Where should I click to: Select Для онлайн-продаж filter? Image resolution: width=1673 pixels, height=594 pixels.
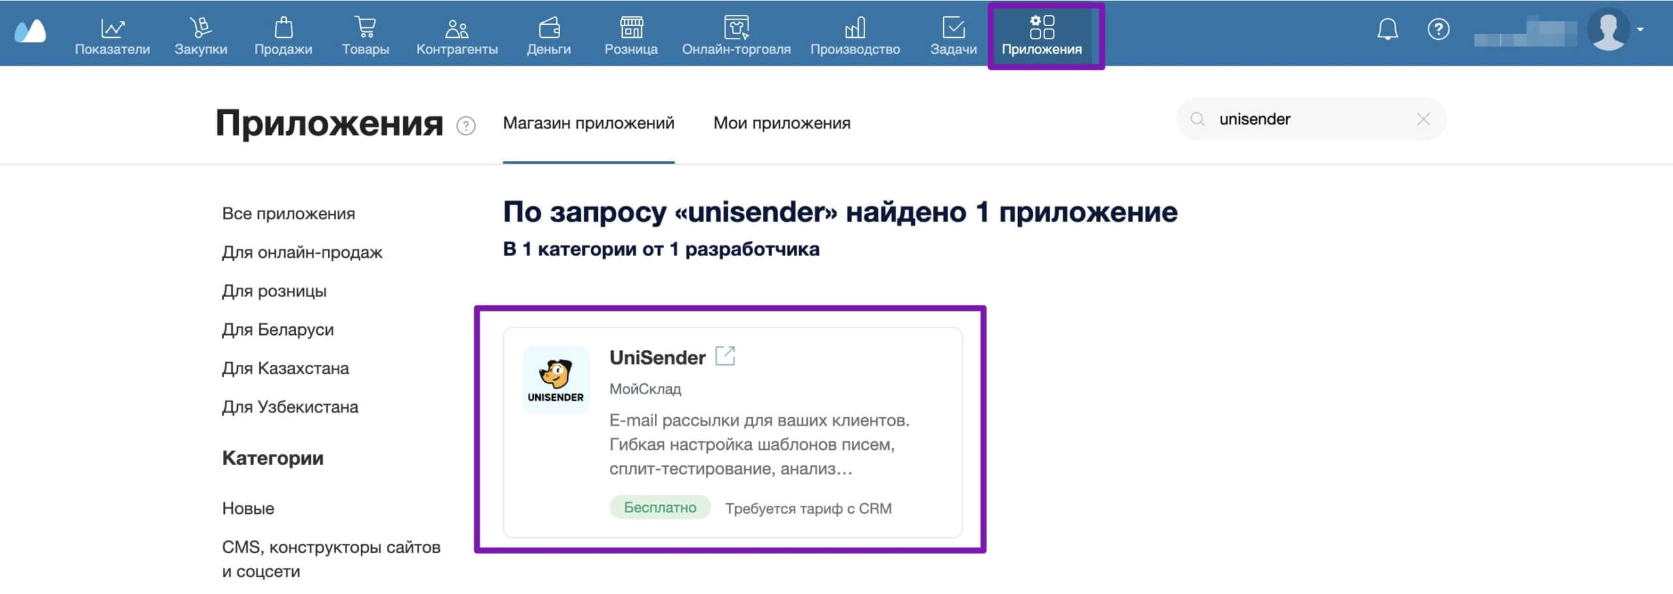(302, 252)
